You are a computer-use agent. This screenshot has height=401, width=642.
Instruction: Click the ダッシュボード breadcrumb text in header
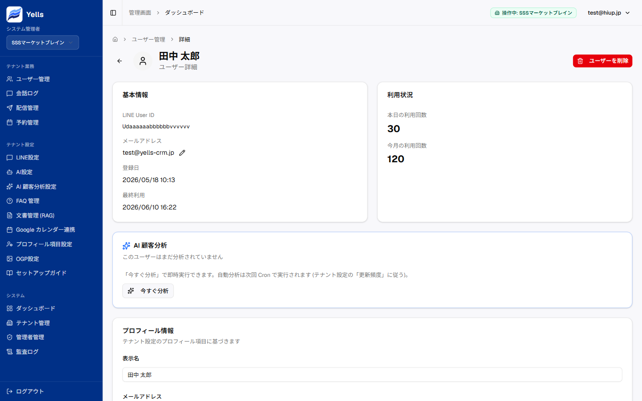185,13
